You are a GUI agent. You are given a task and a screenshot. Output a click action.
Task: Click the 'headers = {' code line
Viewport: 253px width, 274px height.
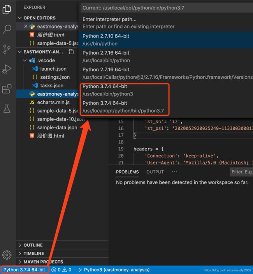click(148, 149)
